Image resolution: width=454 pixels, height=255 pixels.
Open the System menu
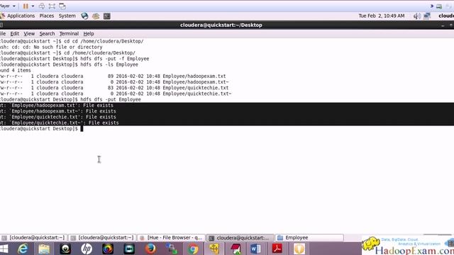[67, 16]
